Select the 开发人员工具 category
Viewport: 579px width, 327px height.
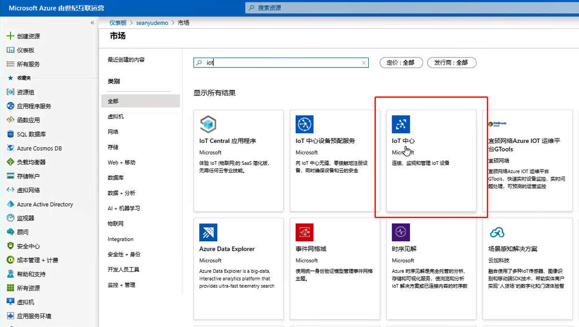(123, 269)
